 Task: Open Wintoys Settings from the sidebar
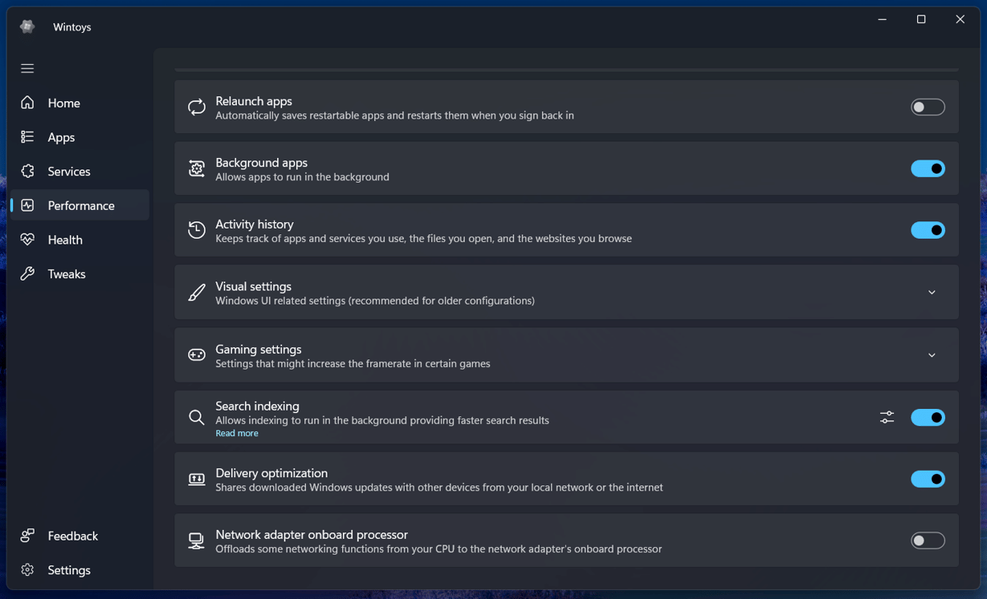(x=68, y=569)
